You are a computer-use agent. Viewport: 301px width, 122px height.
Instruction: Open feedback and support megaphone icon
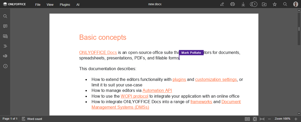[5, 56]
